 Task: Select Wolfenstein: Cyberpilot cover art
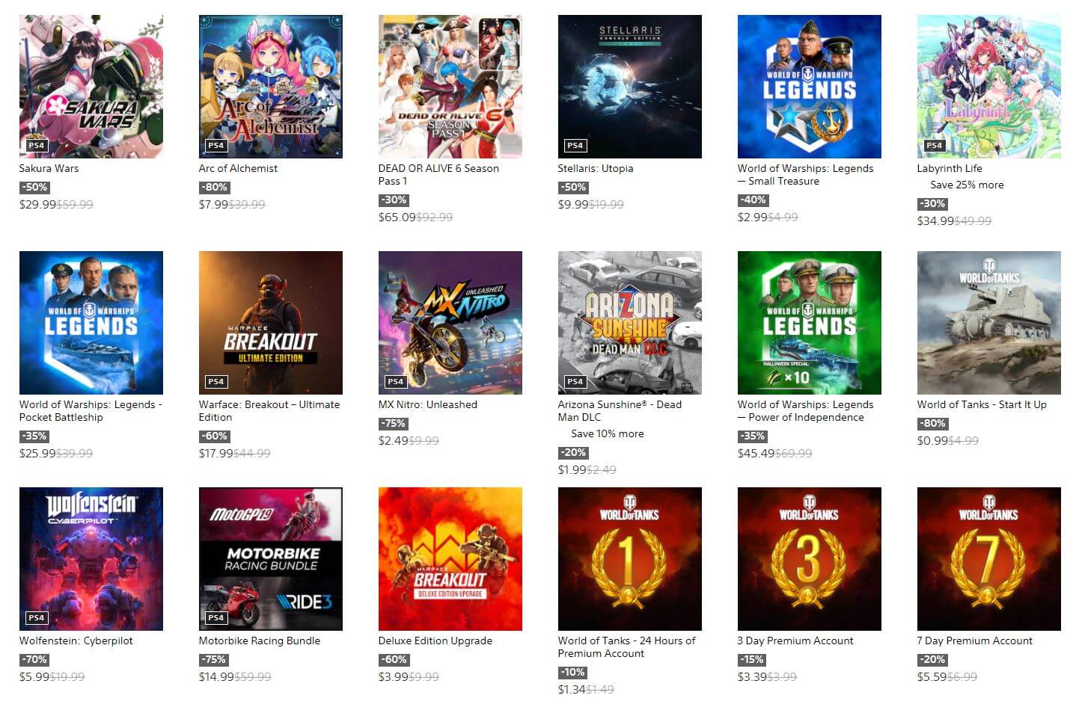click(91, 559)
